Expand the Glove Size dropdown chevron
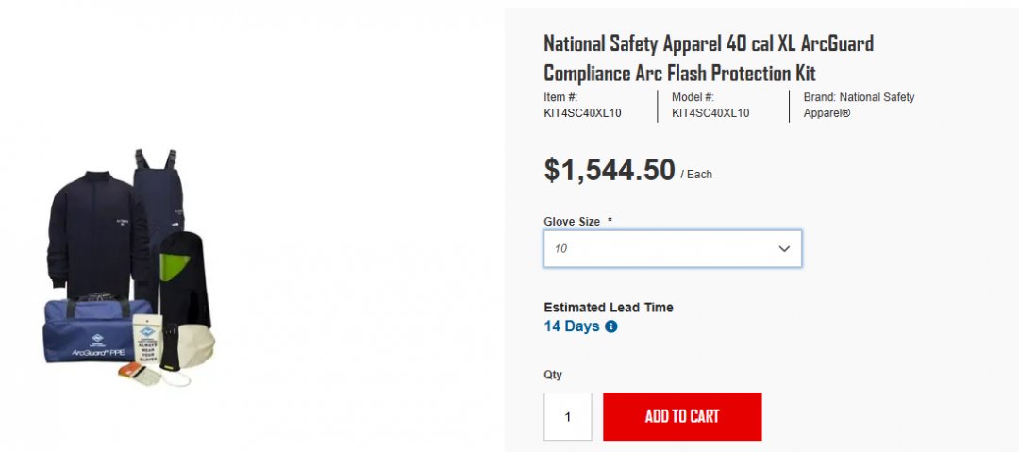 (783, 249)
